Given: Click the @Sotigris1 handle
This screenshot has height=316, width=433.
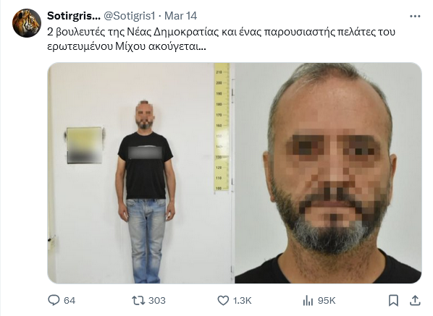Looking at the screenshot, I should (x=129, y=16).
